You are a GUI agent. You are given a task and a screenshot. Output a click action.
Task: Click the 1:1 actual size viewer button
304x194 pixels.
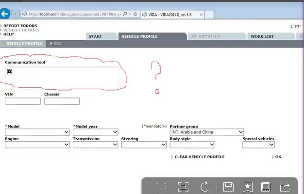click(161, 187)
